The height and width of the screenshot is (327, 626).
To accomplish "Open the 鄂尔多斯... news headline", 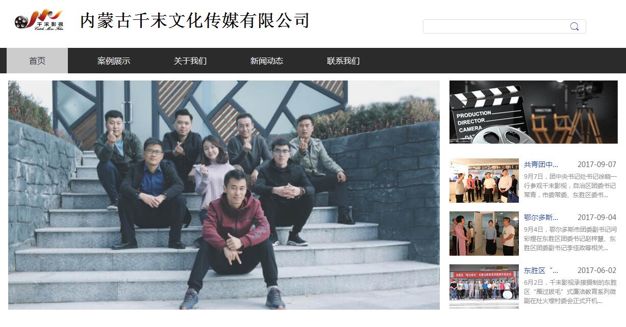I will [x=541, y=217].
